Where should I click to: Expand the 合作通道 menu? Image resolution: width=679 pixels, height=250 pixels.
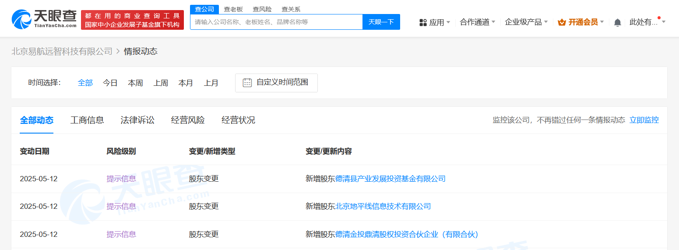pyautogui.click(x=478, y=22)
